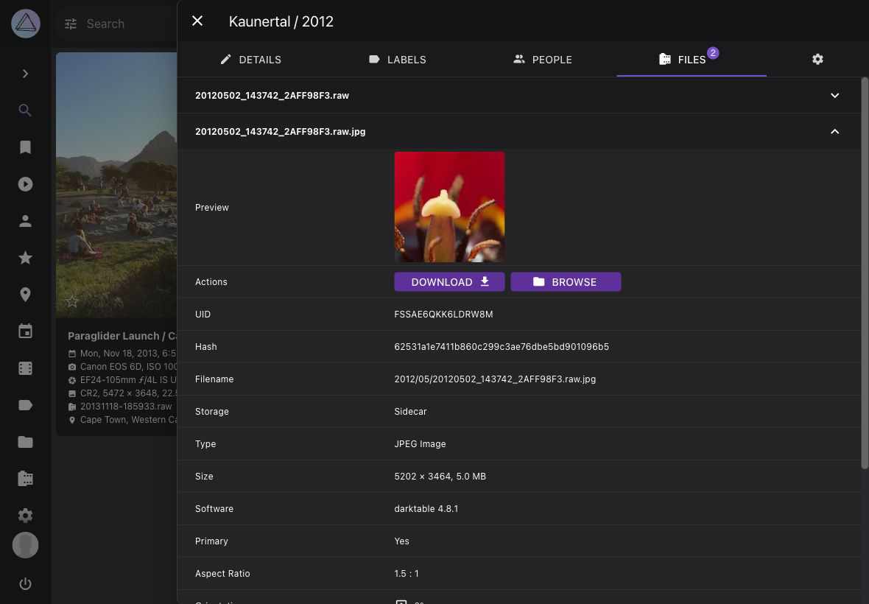Image resolution: width=869 pixels, height=604 pixels.
Task: Expand the sidebar with the chevron arrow
Action: [x=25, y=74]
